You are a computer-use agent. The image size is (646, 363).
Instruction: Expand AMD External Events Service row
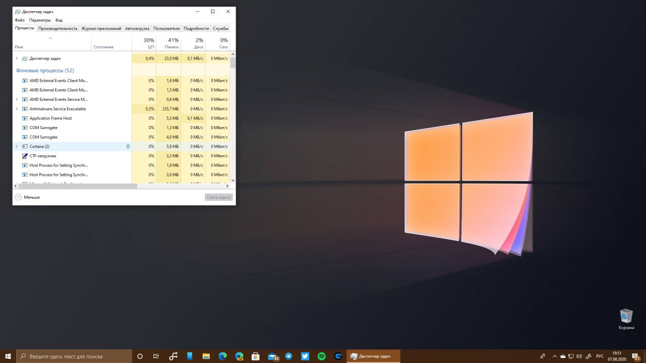coord(17,99)
